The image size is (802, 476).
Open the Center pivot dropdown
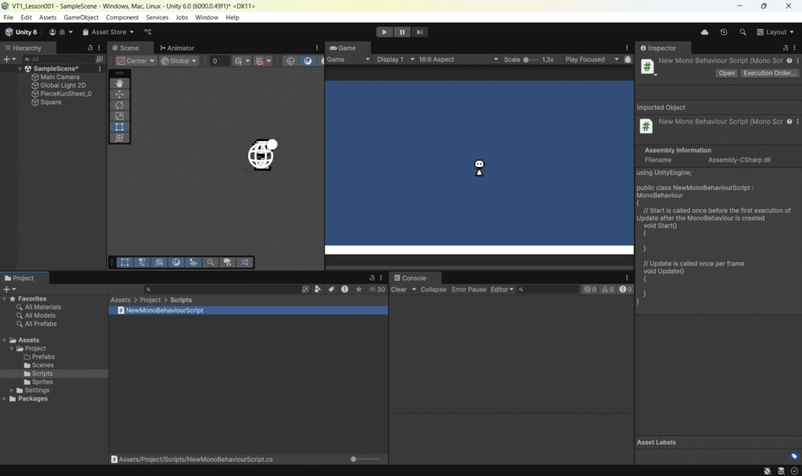tap(135, 61)
